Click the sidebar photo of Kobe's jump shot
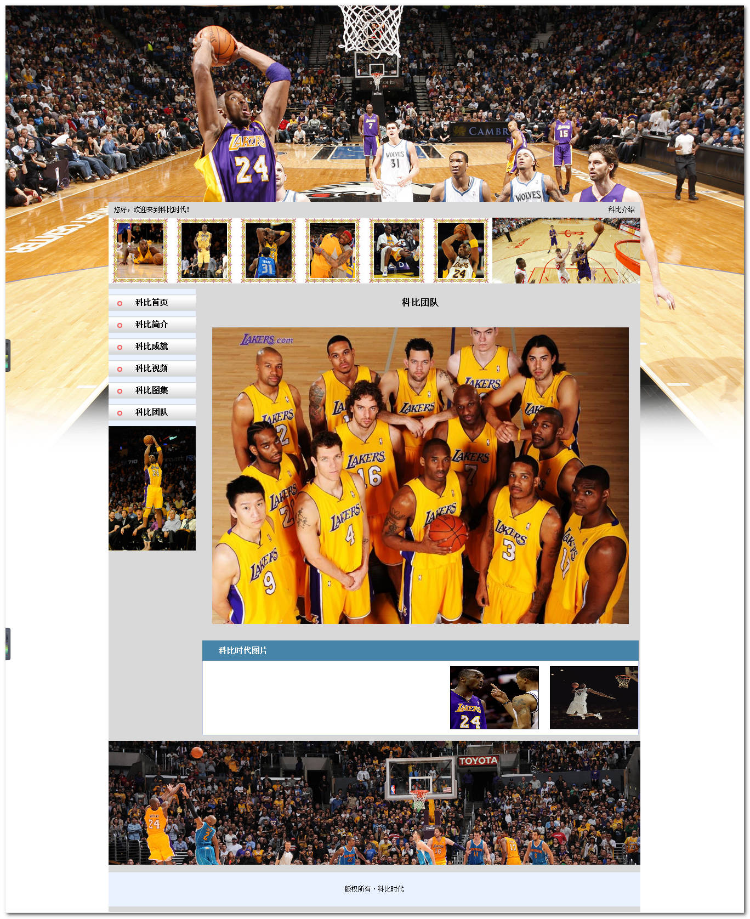The image size is (750, 919). 152,488
